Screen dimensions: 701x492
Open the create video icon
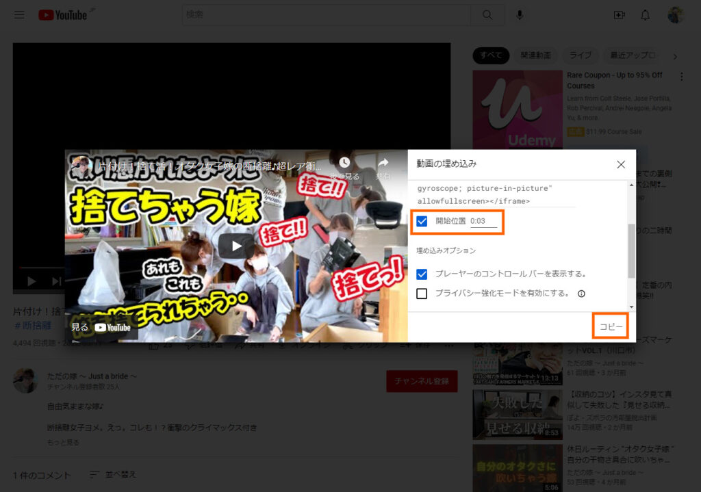point(619,15)
